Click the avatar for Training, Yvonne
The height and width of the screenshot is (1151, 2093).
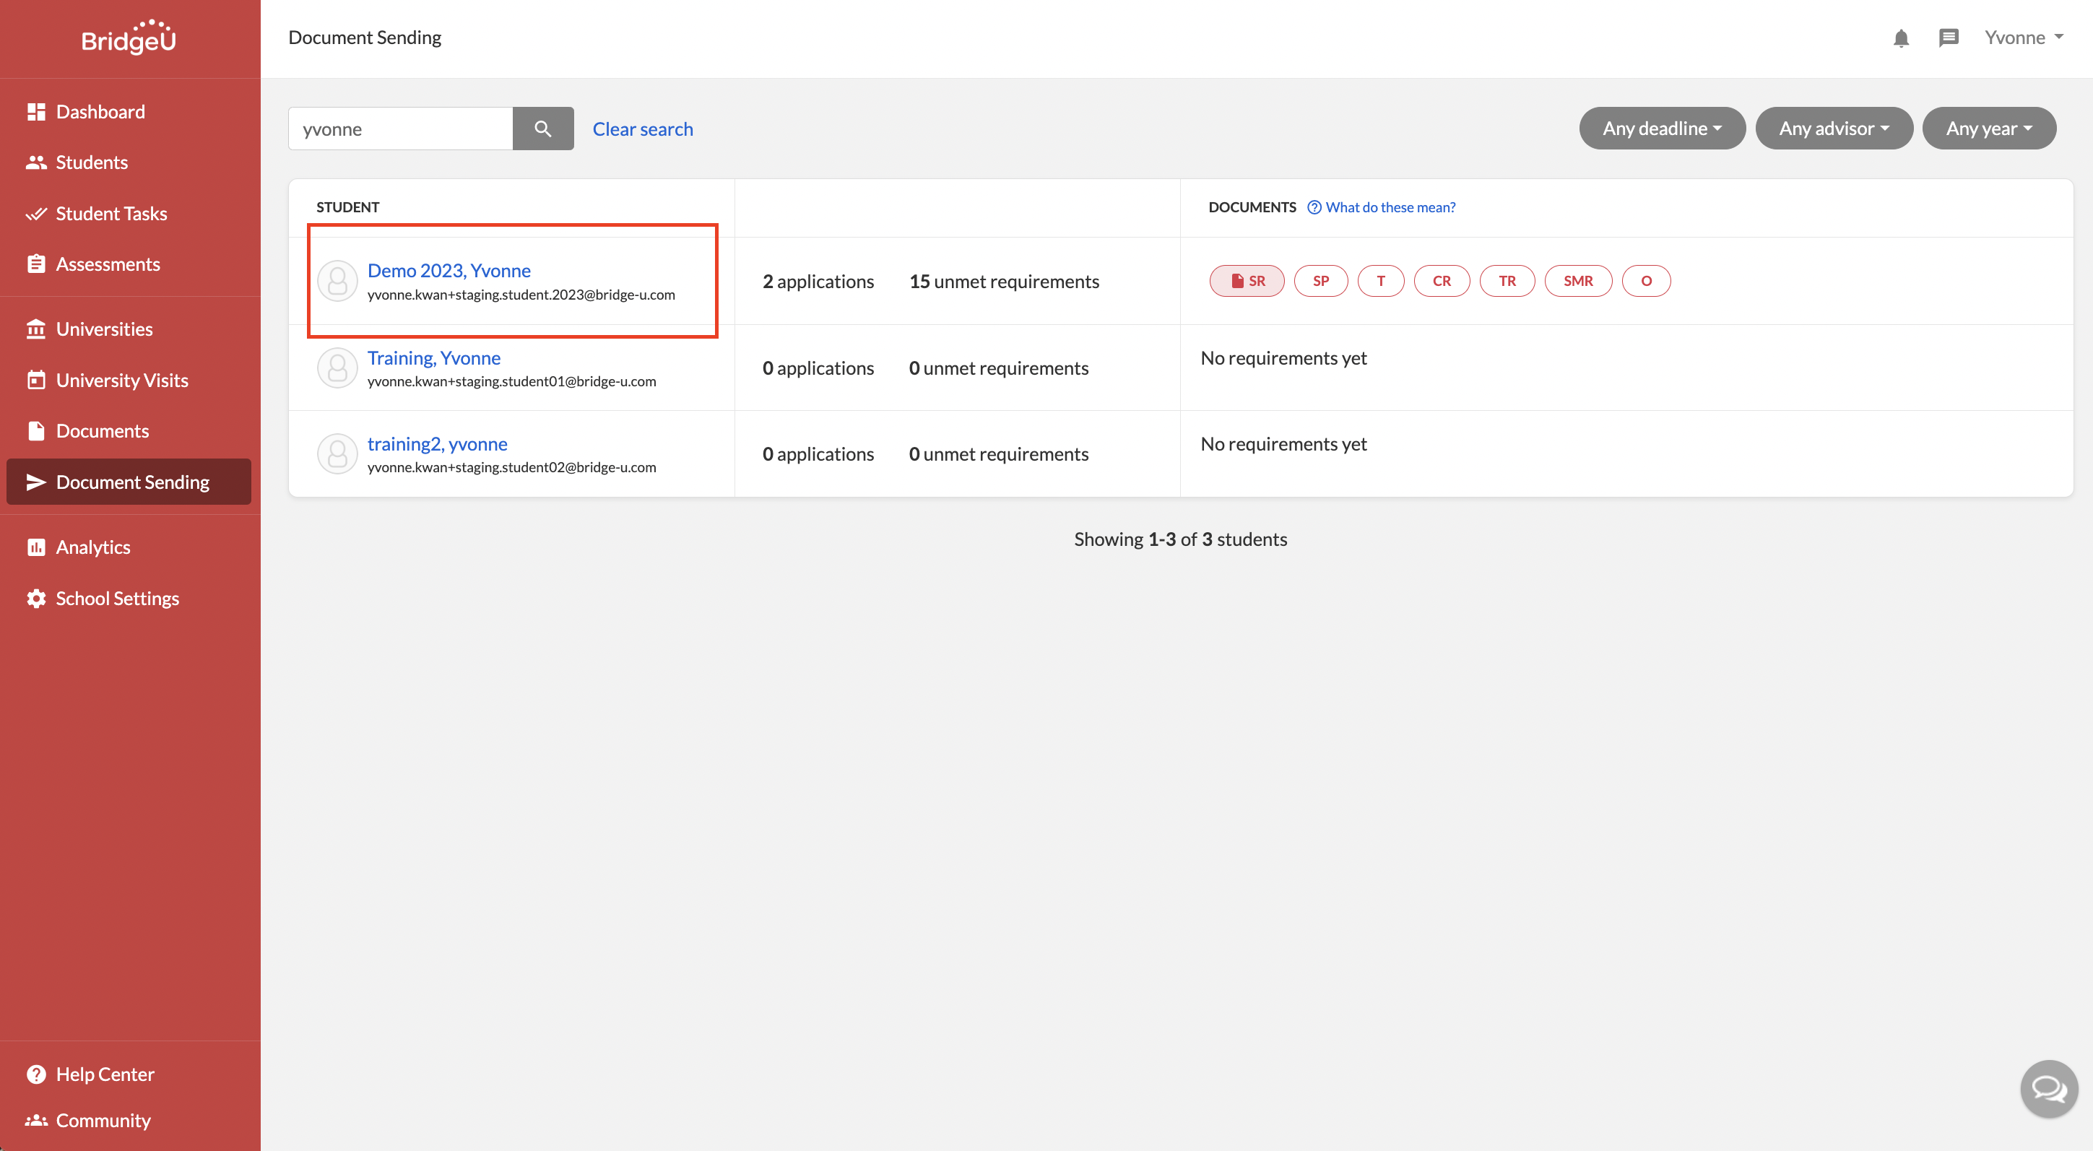click(337, 368)
